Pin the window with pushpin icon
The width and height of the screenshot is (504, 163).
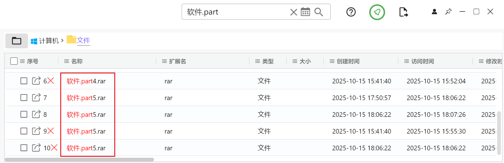click(x=448, y=12)
